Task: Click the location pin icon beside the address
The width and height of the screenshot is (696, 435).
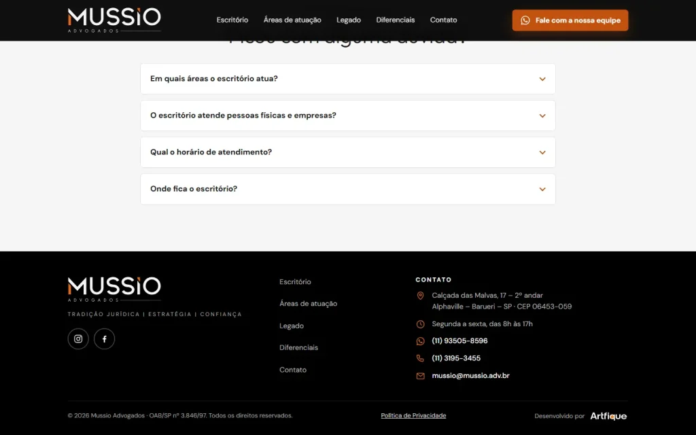Action: [420, 296]
